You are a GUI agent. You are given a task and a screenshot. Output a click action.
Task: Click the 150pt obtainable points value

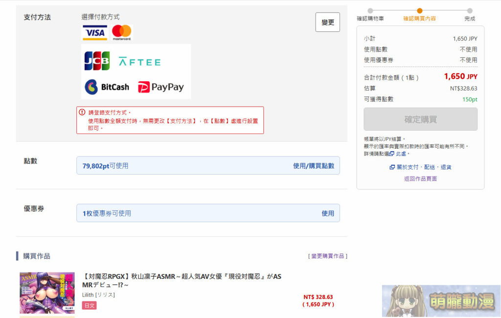coord(470,99)
